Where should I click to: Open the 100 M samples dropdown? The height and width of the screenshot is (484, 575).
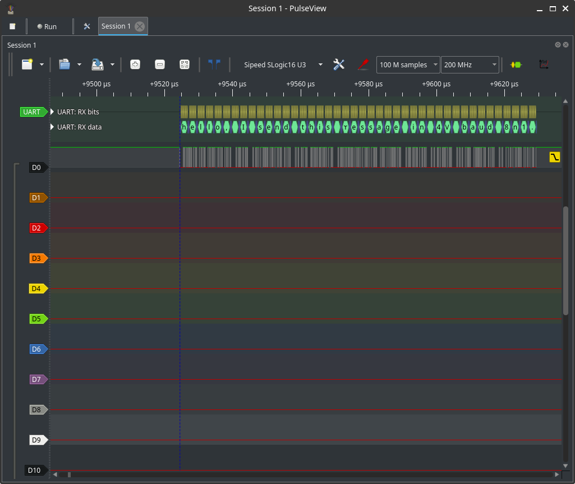coord(408,64)
